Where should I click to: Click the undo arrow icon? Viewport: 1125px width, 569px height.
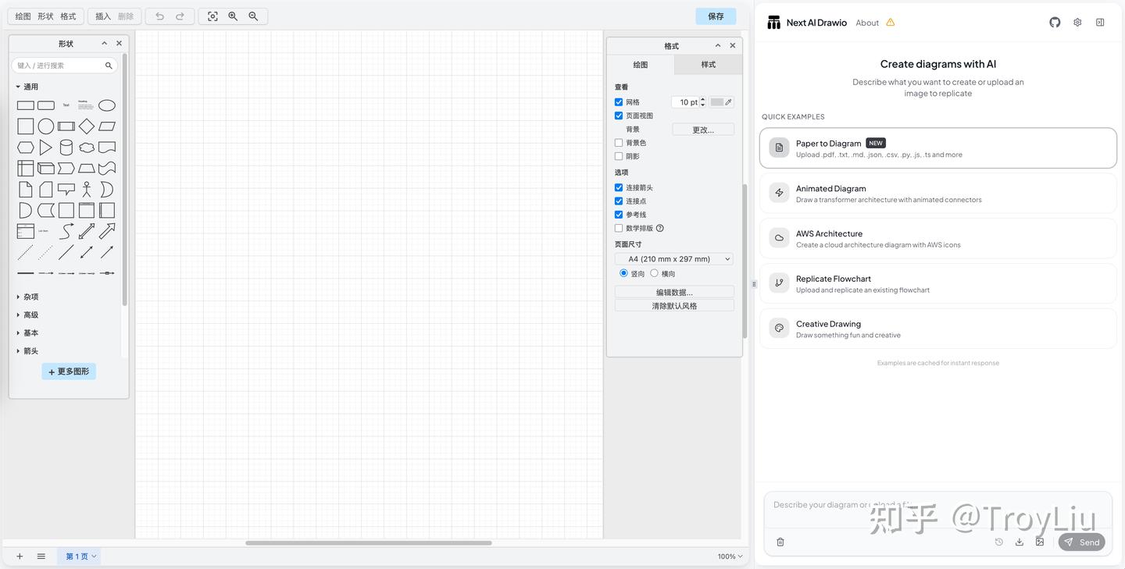pyautogui.click(x=159, y=16)
